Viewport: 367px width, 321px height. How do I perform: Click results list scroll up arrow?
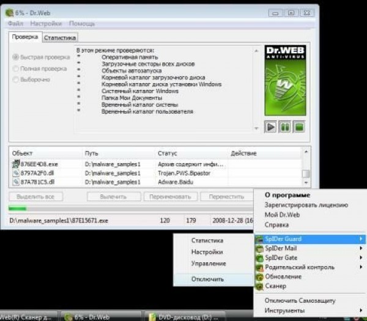coord(306,152)
